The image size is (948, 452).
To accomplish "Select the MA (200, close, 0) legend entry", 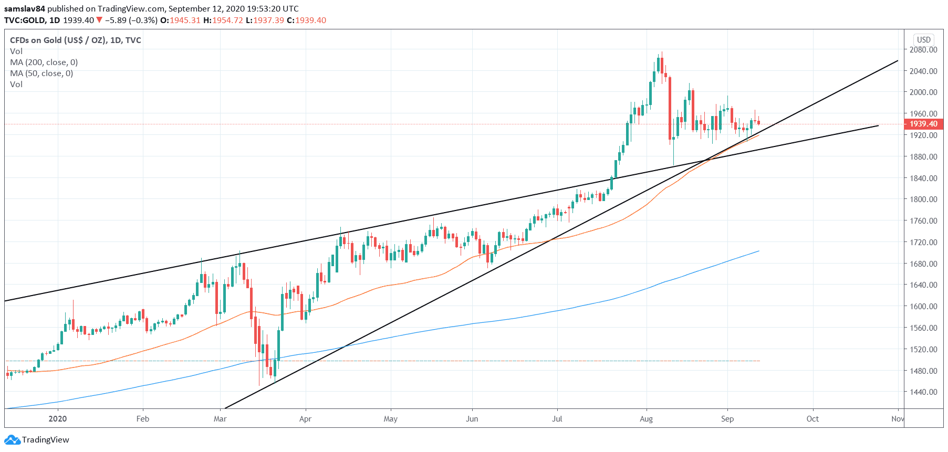I will pyautogui.click(x=44, y=62).
